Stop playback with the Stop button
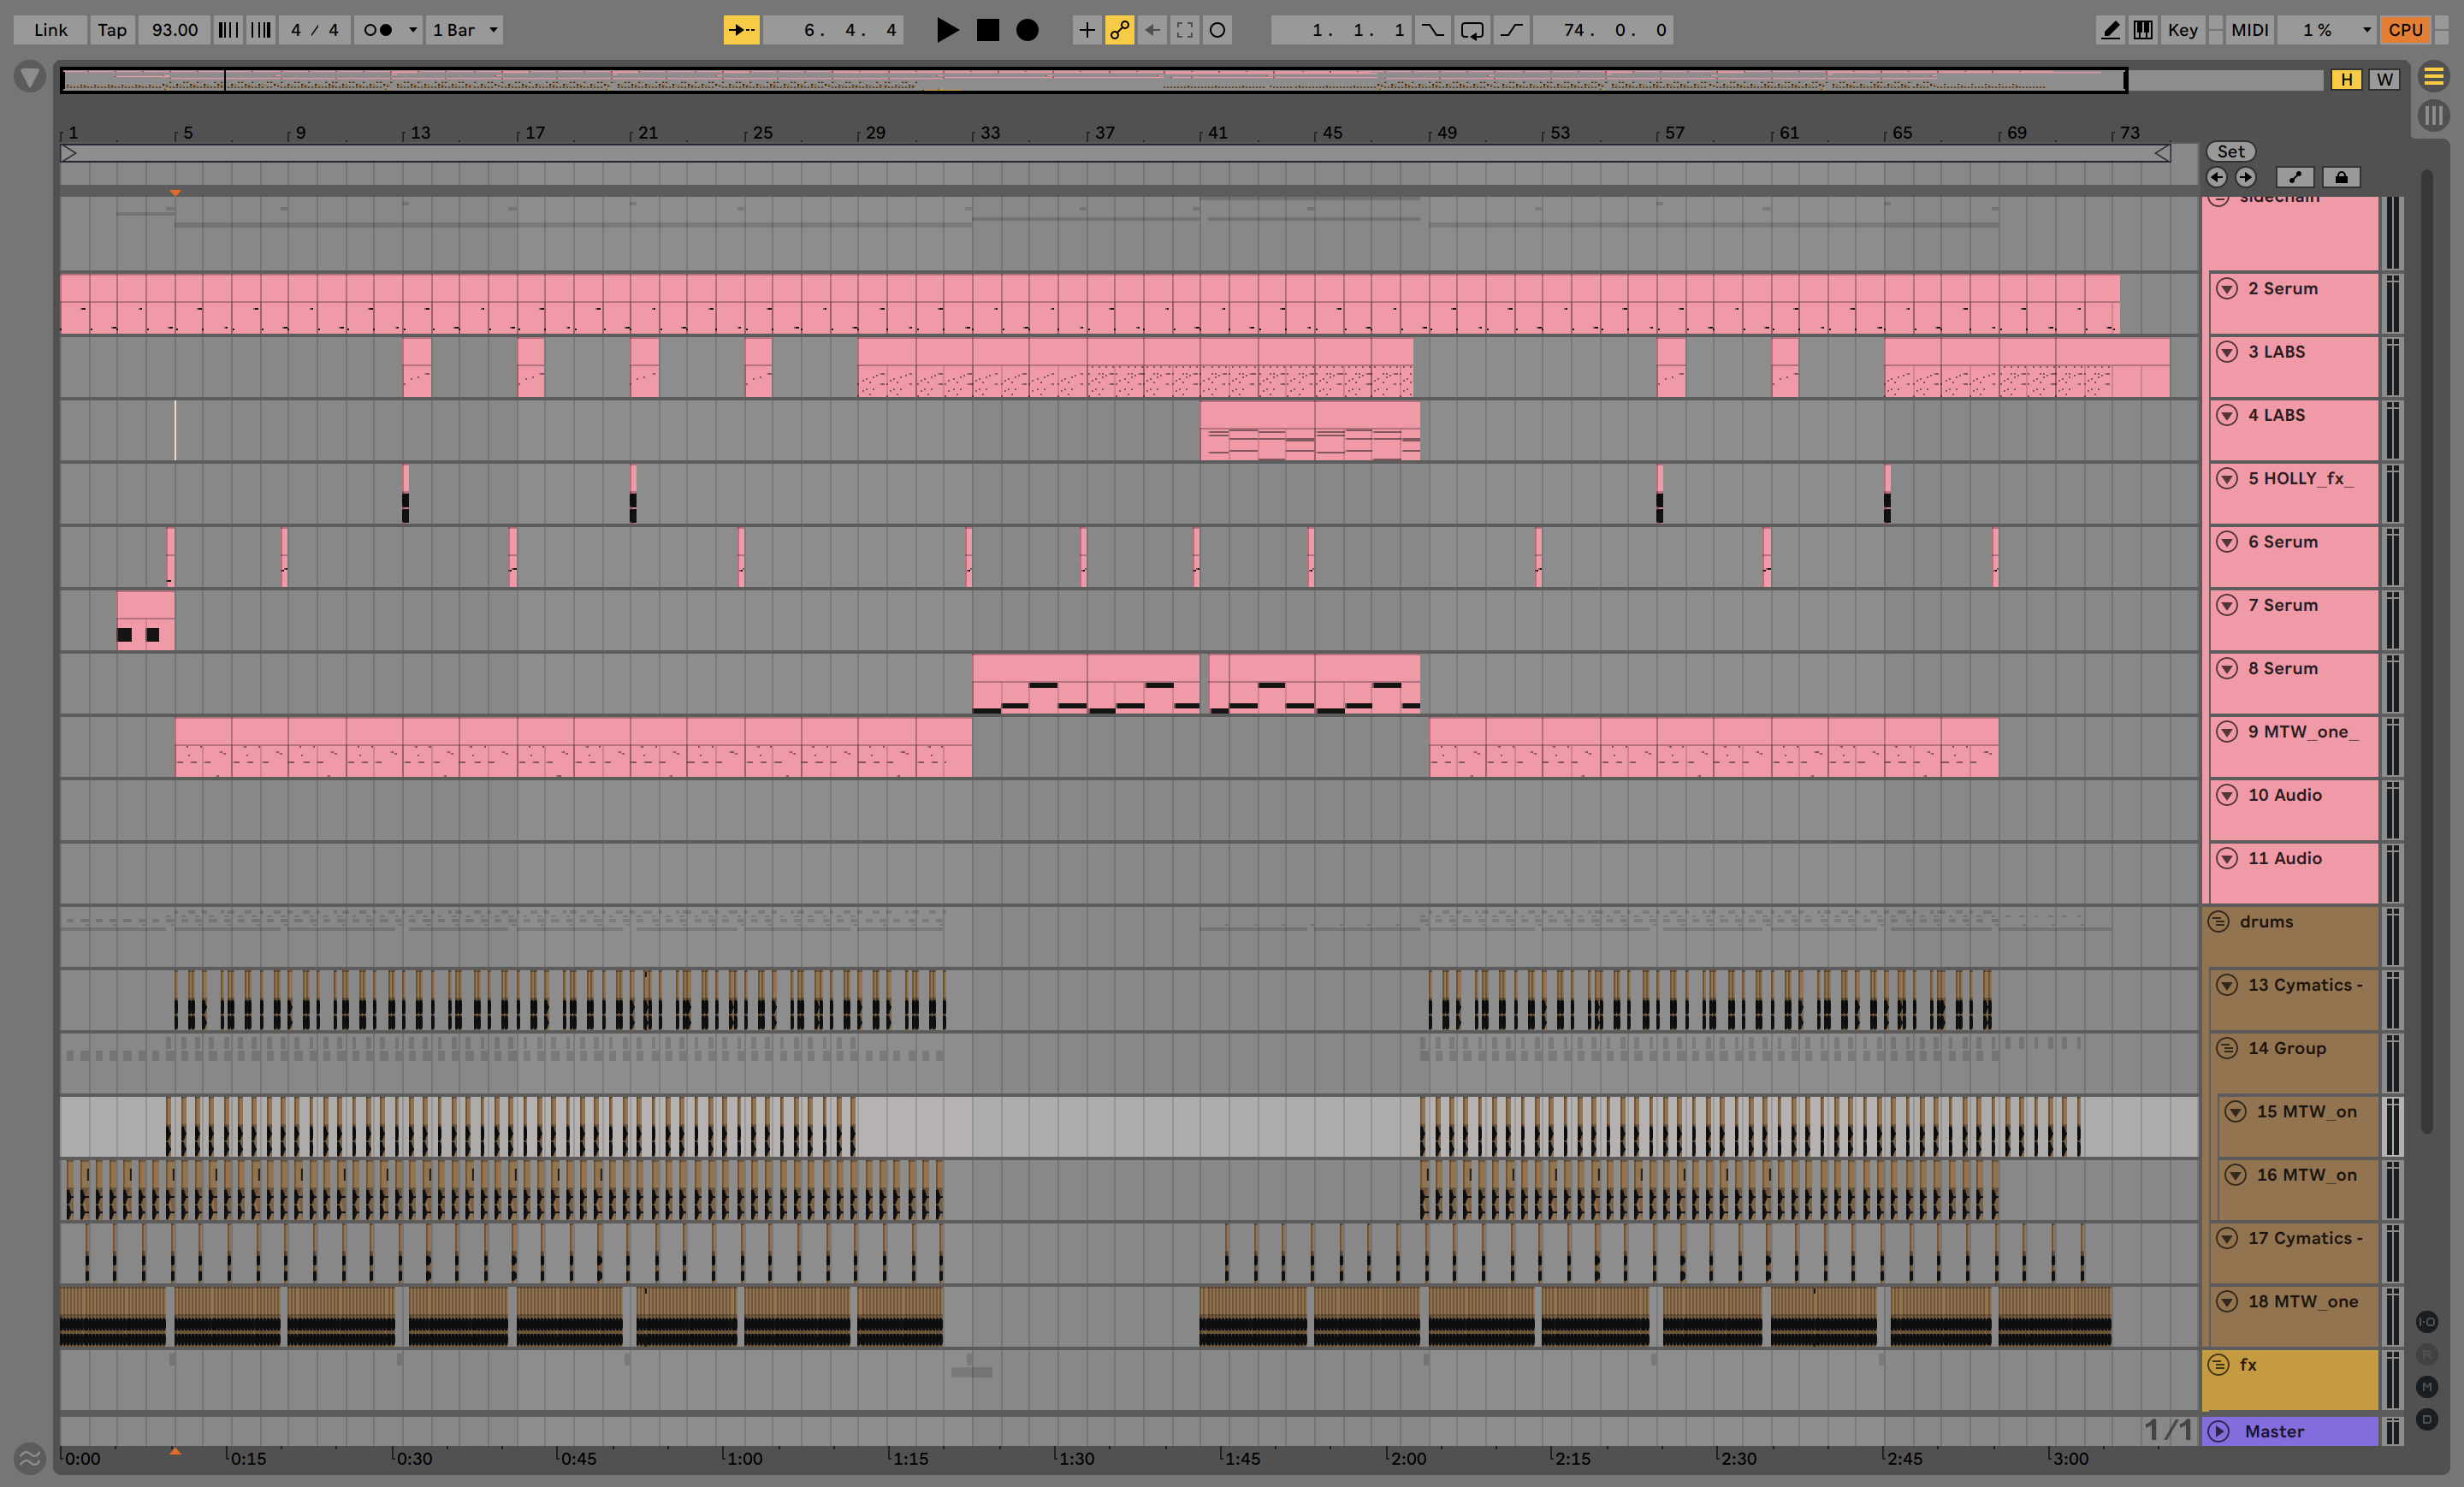This screenshot has width=2464, height=1487. click(x=987, y=30)
